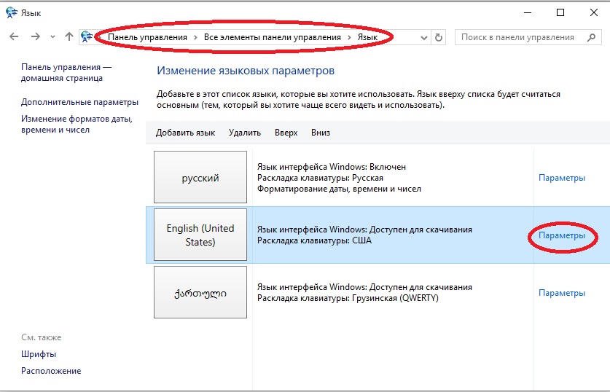Refresh the control panel page
The image size is (610, 392).
click(439, 37)
